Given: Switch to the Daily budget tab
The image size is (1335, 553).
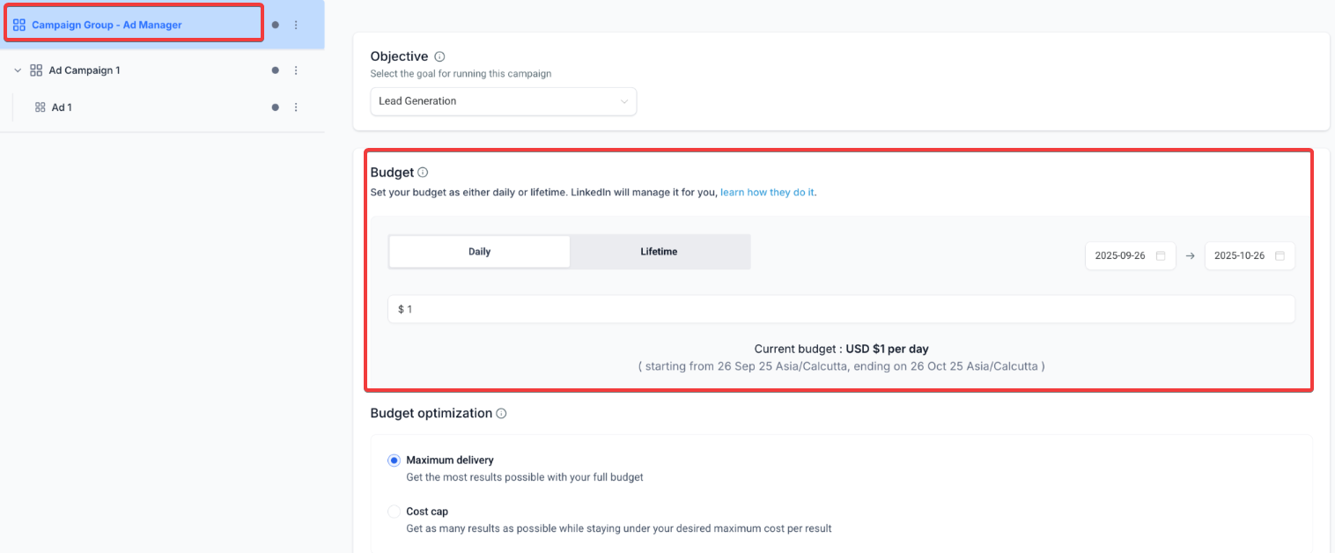Looking at the screenshot, I should click(x=479, y=252).
